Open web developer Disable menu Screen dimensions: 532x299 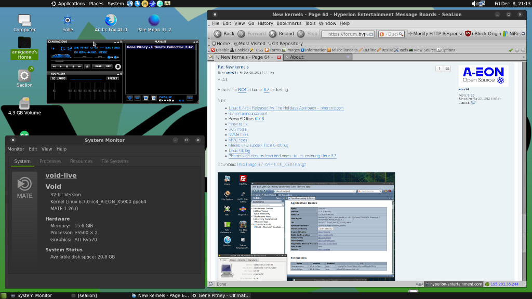pos(220,50)
